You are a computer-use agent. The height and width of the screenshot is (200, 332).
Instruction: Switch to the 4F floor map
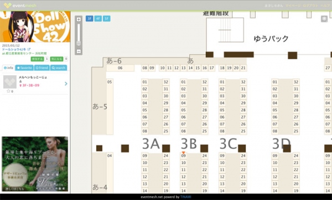coord(98,18)
